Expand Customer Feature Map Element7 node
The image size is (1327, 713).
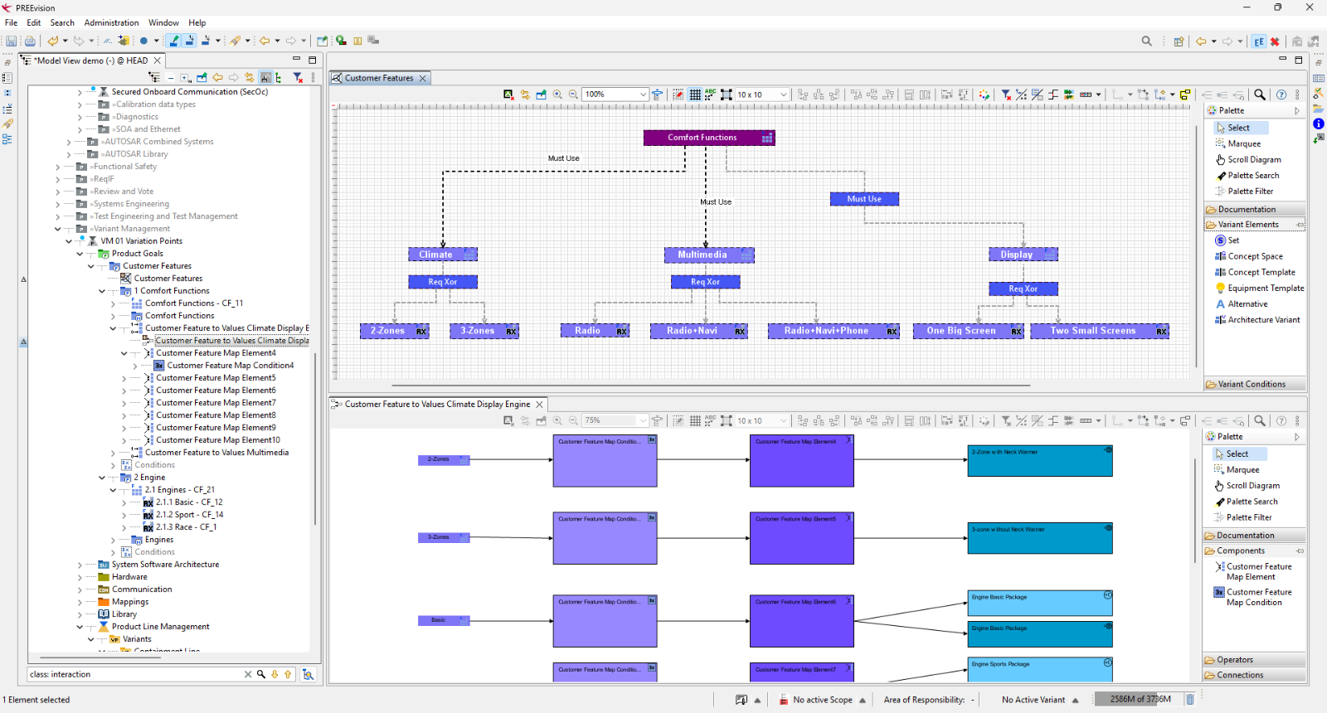[124, 403]
